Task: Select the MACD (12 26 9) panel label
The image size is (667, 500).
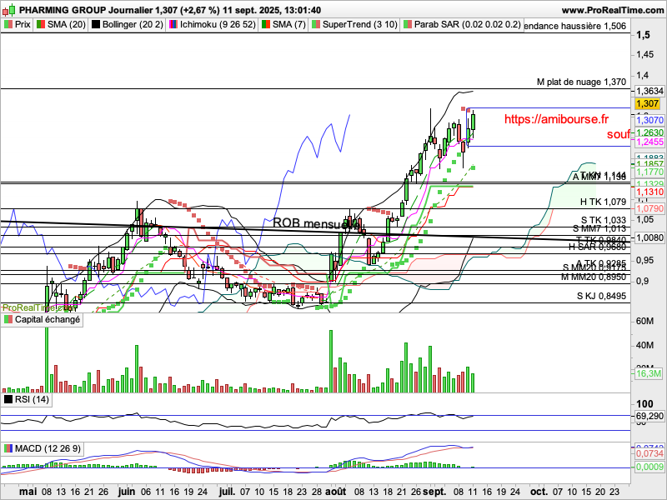Action: [x=42, y=448]
